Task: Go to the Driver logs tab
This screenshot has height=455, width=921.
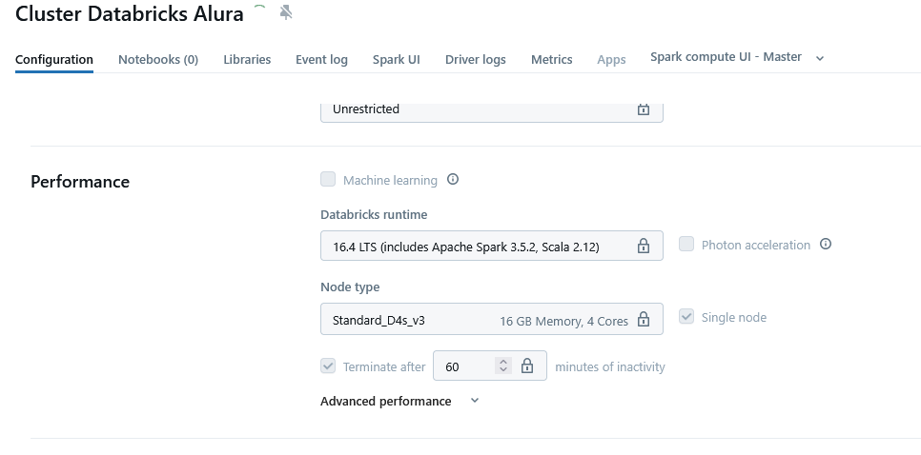Action: pos(475,59)
